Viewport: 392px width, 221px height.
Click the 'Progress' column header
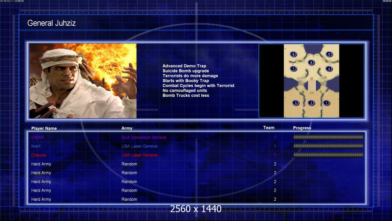pyautogui.click(x=302, y=128)
